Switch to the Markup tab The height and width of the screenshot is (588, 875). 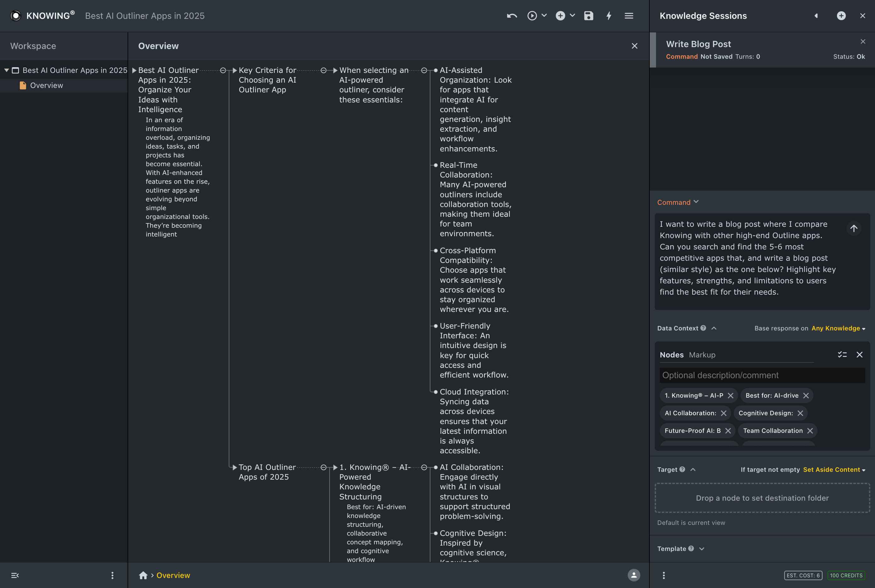click(x=702, y=355)
